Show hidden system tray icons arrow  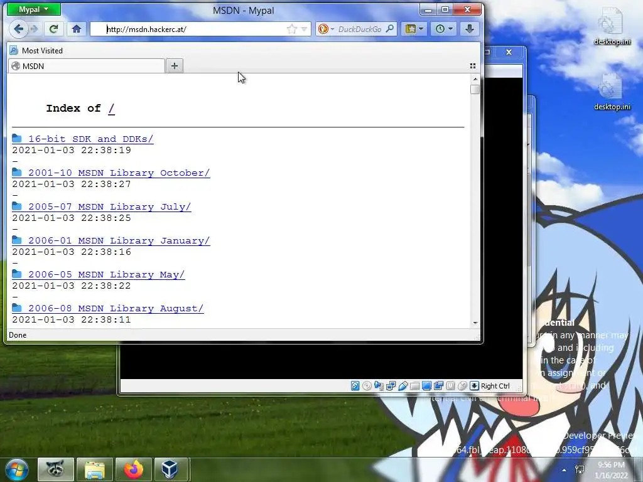click(565, 470)
